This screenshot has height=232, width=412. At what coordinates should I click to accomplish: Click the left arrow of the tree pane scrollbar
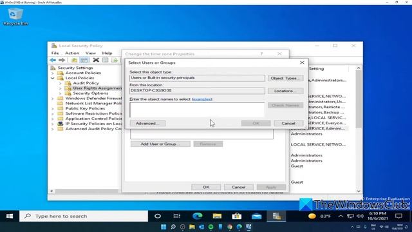coord(51,191)
